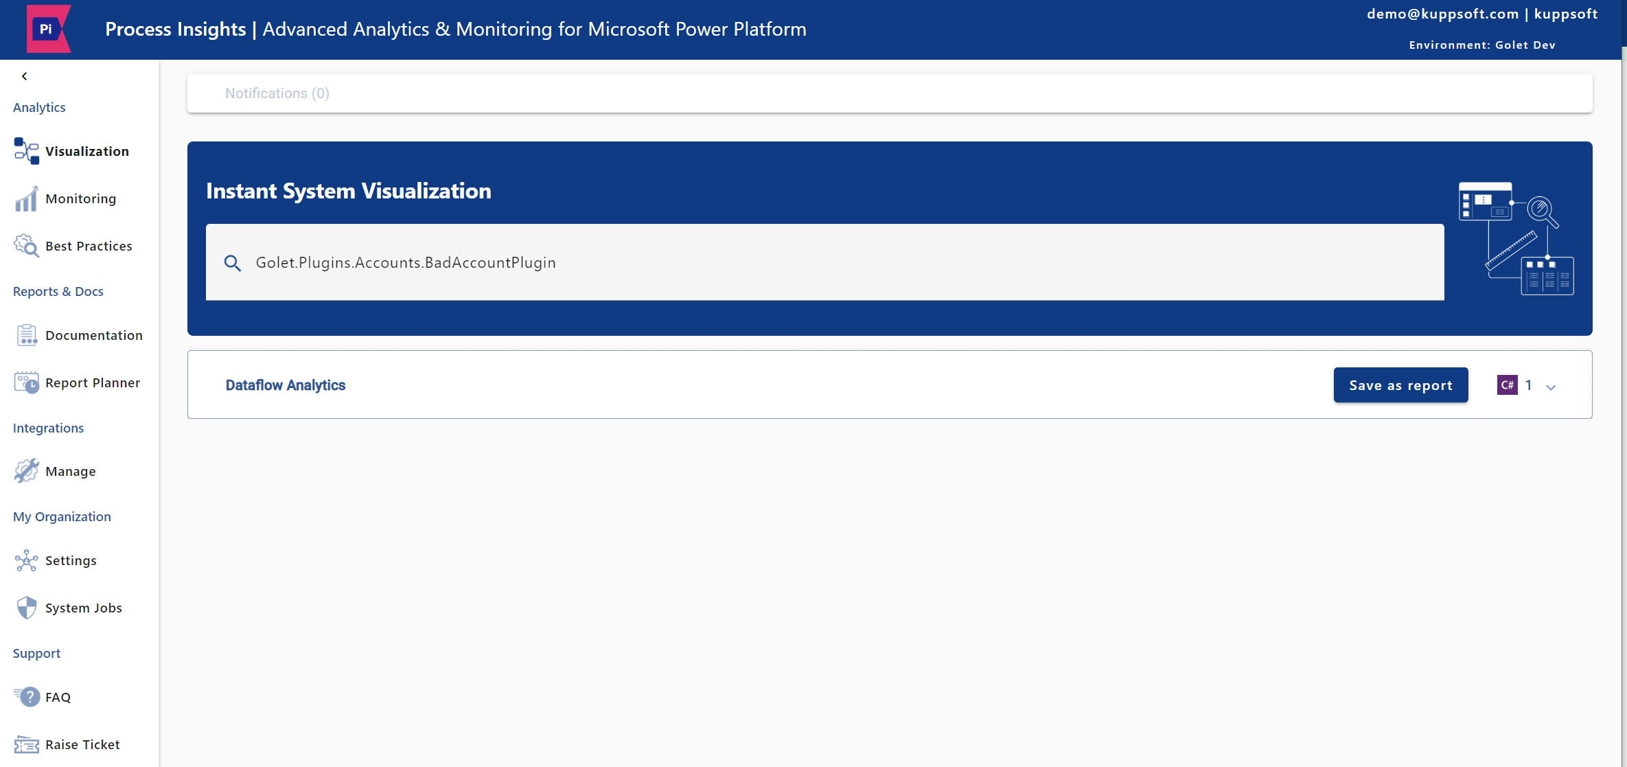Viewport: 1627px width, 767px height.
Task: Click the System Jobs shield icon
Action: click(x=27, y=608)
